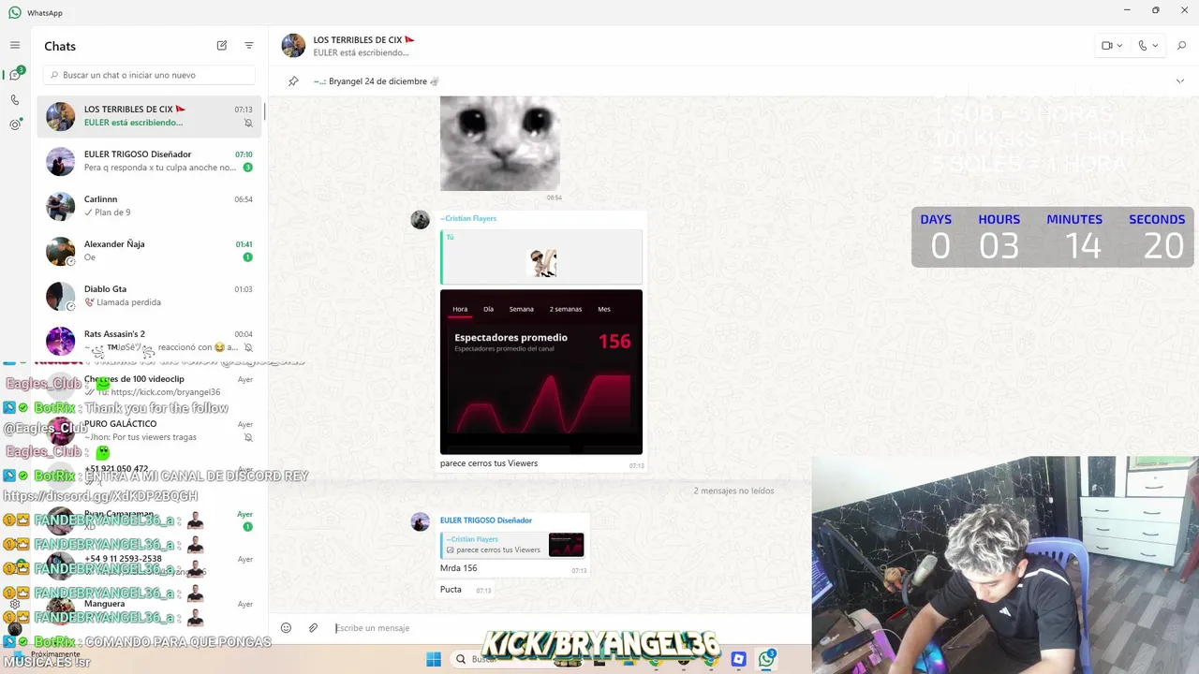Click the 'Buscar un chat' search field

150,75
